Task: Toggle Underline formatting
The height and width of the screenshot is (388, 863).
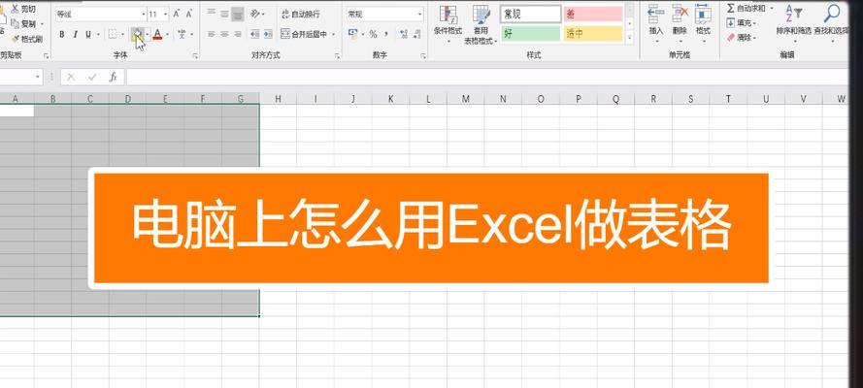Action: pos(88,35)
